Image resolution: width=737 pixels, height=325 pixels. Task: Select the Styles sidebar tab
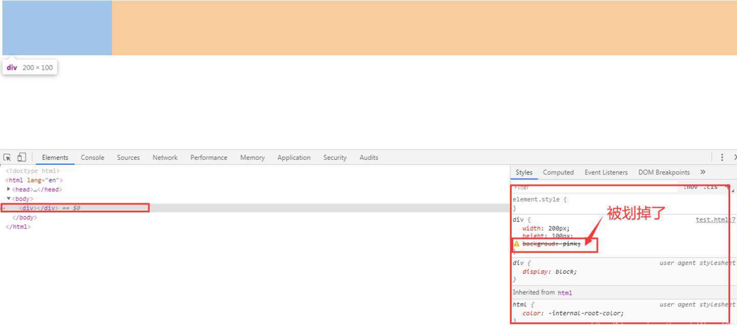click(524, 172)
